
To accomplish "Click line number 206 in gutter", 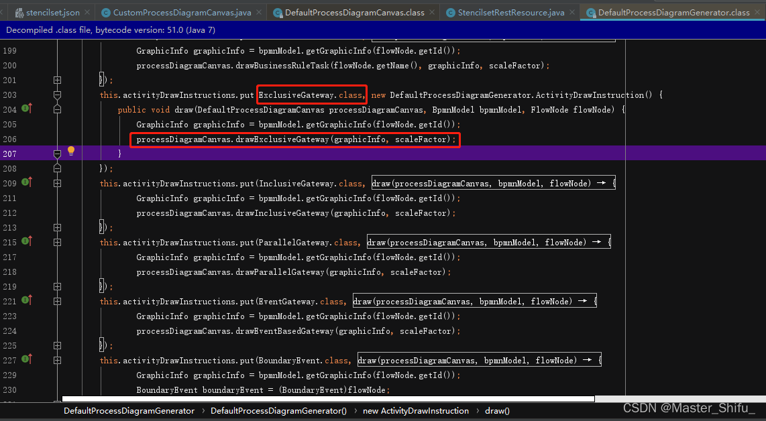I will (10, 139).
